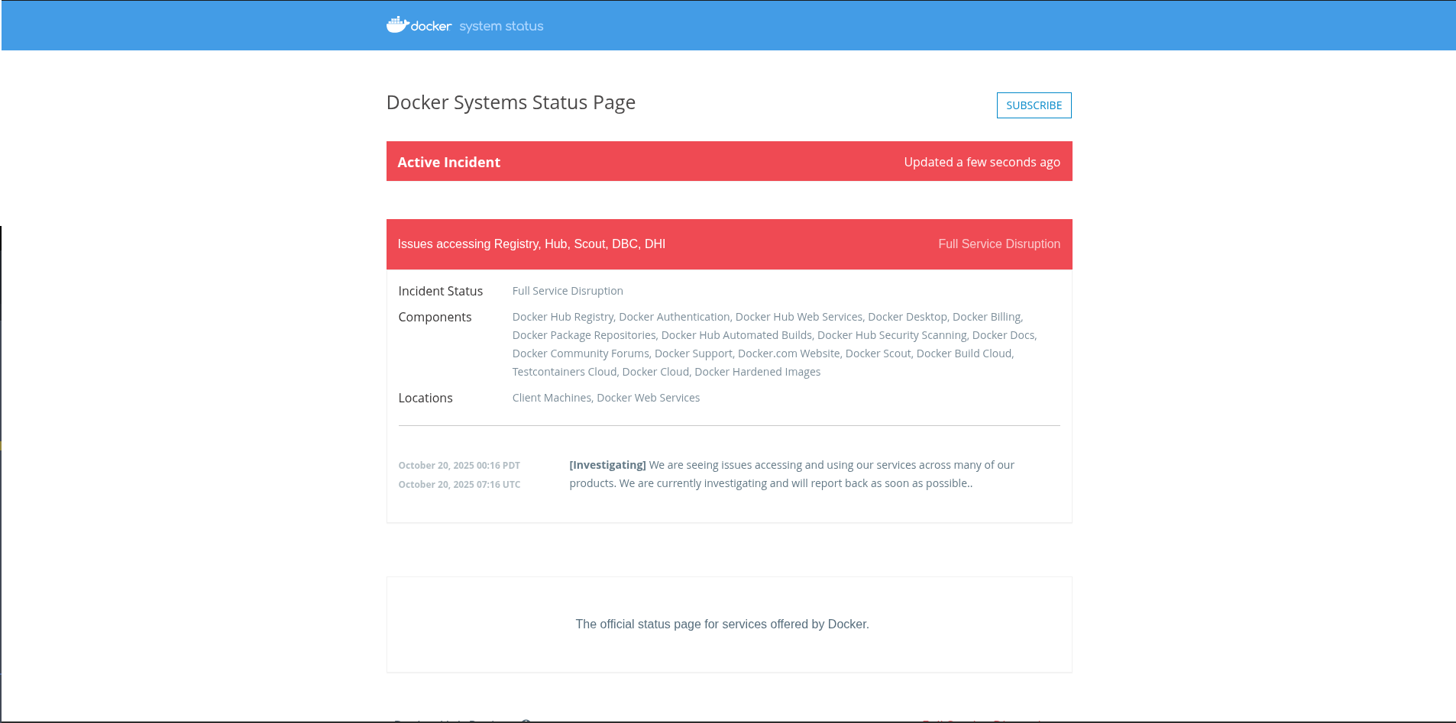
Task: Click 'Docker Package Repositories' in components list
Action: tap(584, 335)
